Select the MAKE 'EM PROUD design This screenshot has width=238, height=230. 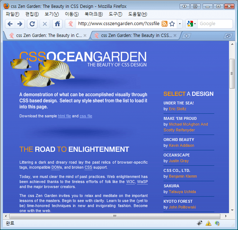point(180,118)
